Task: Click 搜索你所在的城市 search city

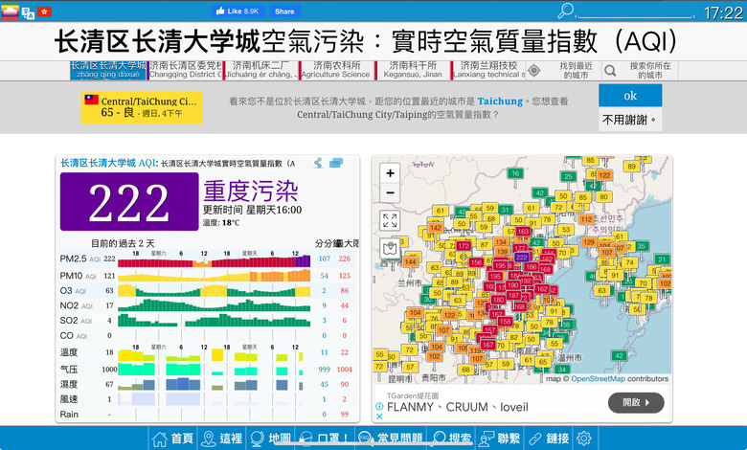Action: click(x=650, y=71)
